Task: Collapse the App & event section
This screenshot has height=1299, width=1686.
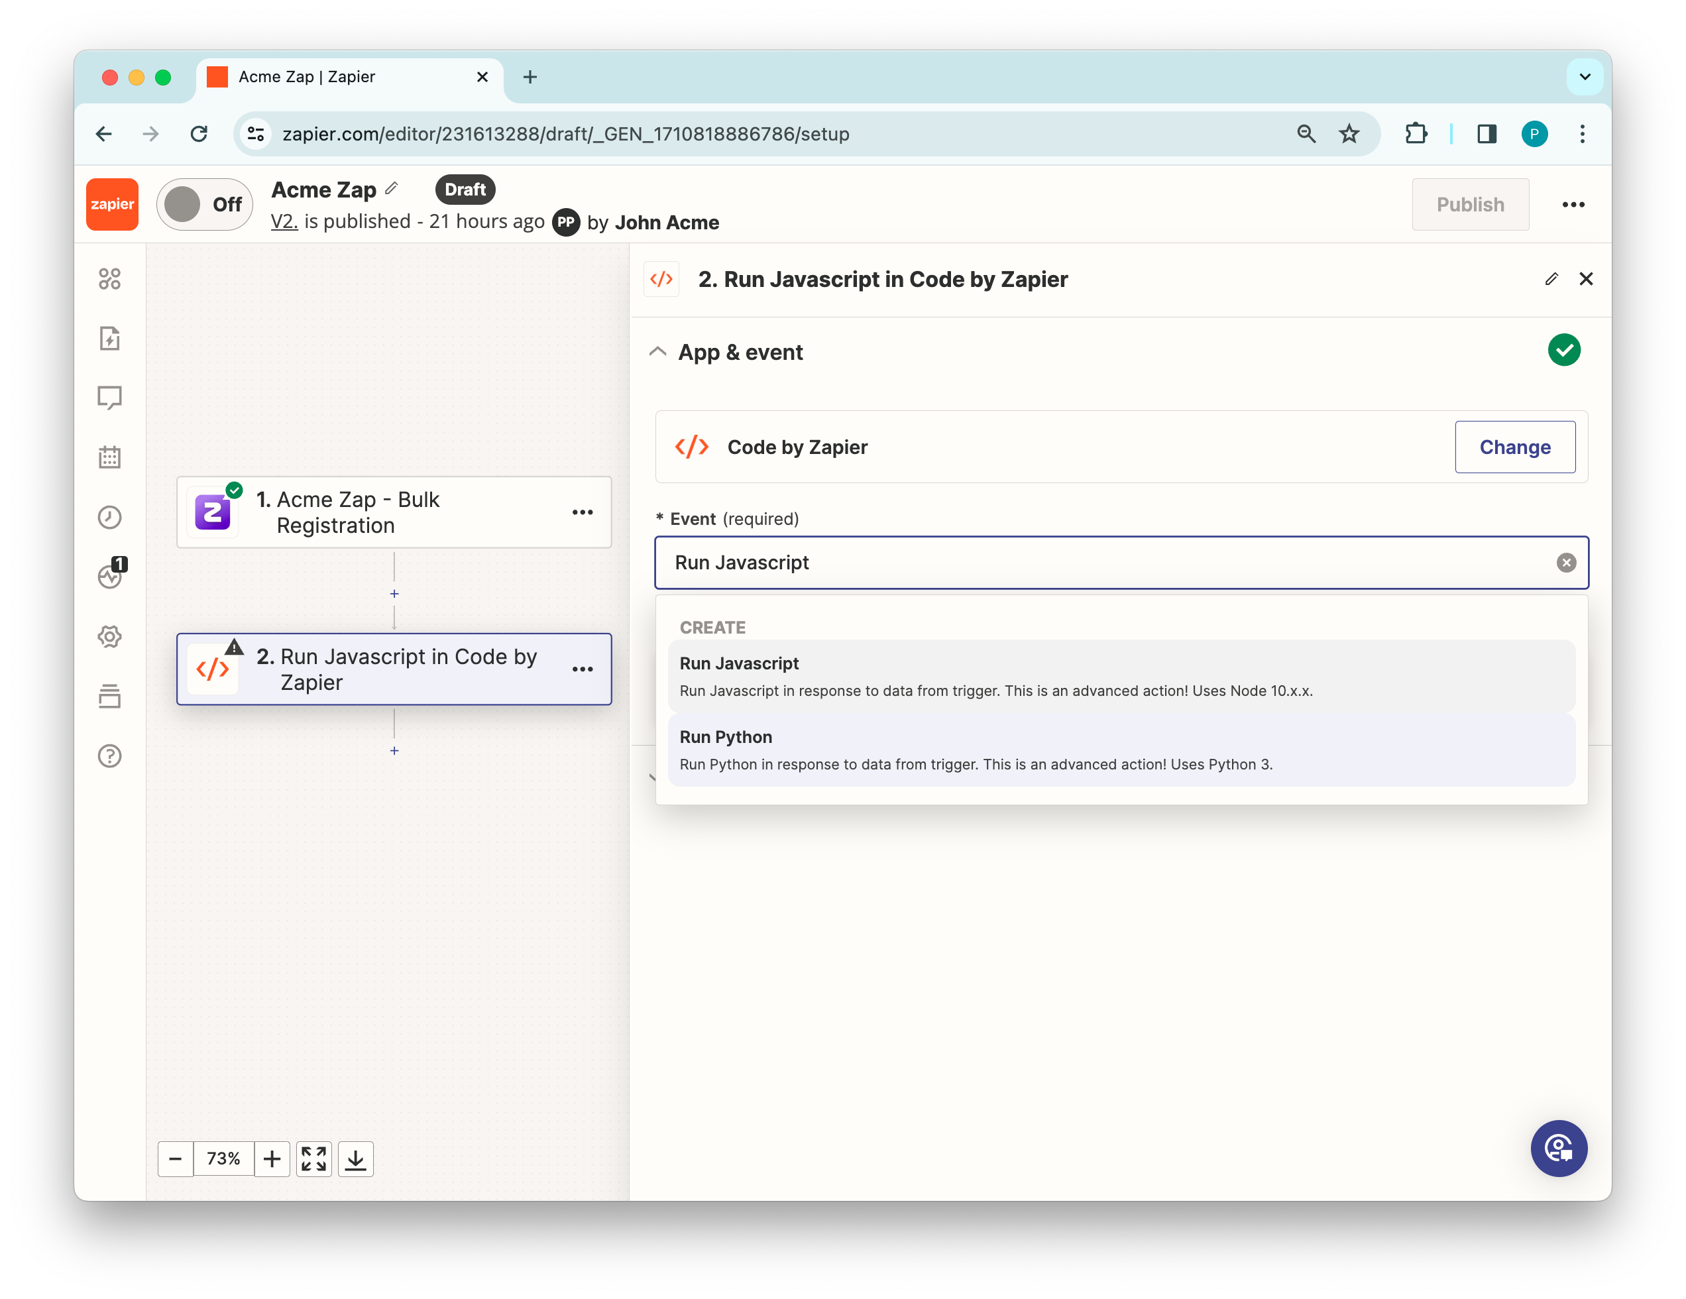Action: tap(657, 352)
